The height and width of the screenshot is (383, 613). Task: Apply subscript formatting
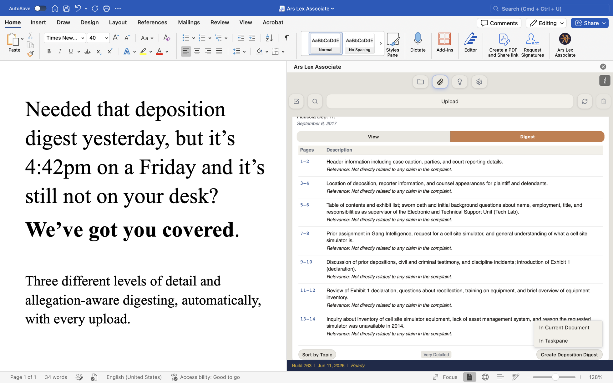point(99,52)
